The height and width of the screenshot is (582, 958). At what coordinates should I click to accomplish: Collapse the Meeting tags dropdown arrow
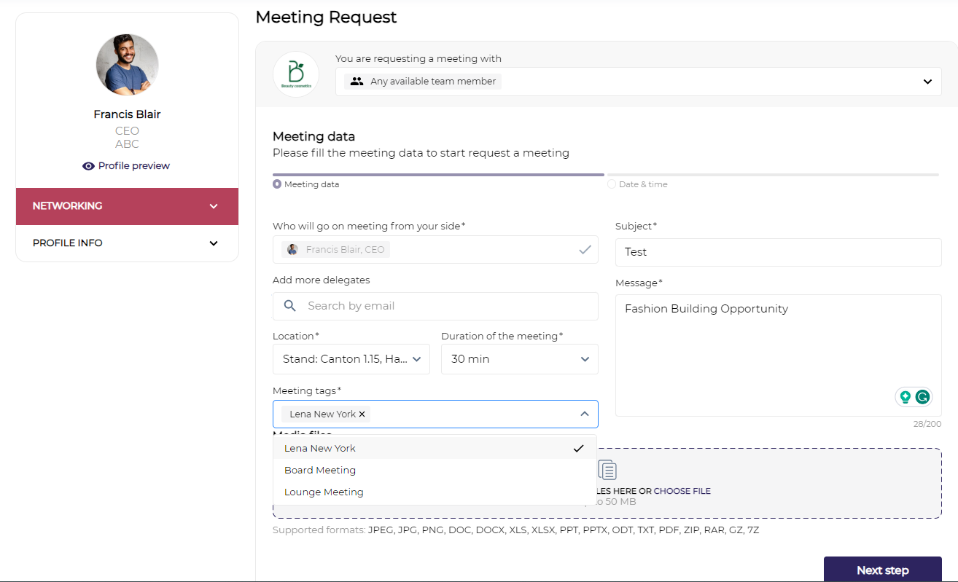[x=584, y=414]
